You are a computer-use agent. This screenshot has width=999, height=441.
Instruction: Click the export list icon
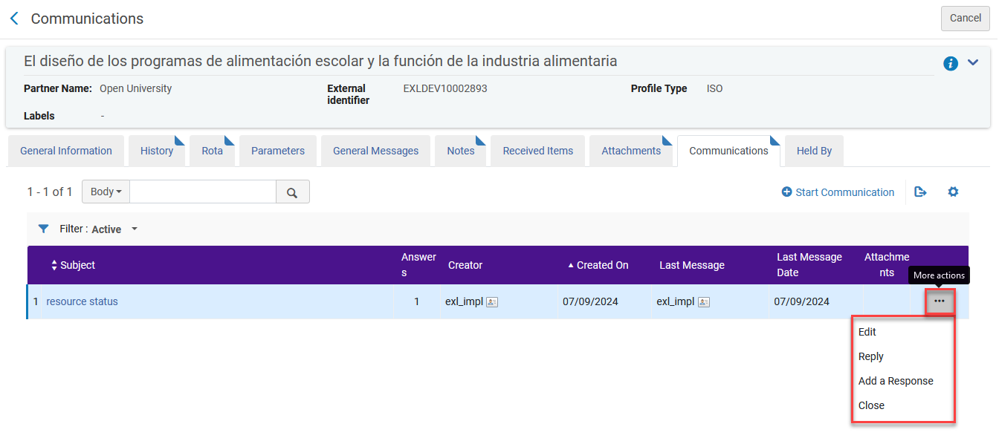[920, 192]
